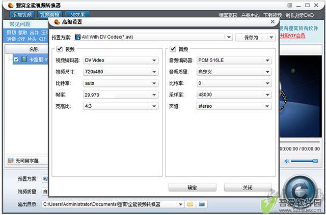Click the 升级VIP会员 link
This screenshot has width=326, height=215.
tap(292, 36)
